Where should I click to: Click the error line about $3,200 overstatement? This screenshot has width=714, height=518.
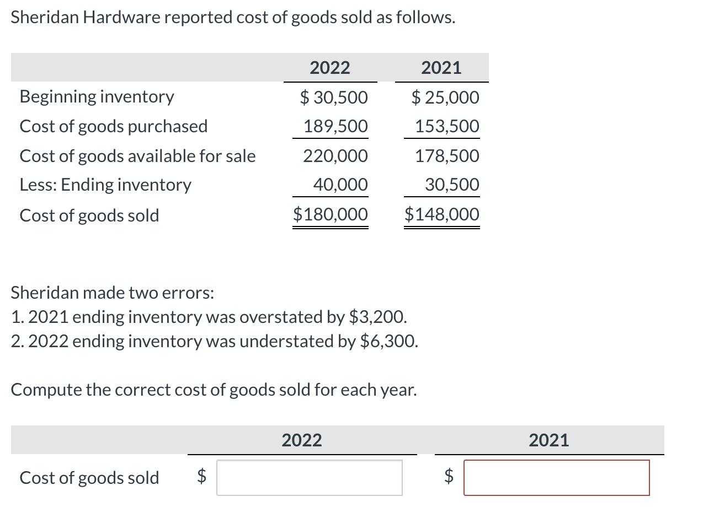coord(209,317)
